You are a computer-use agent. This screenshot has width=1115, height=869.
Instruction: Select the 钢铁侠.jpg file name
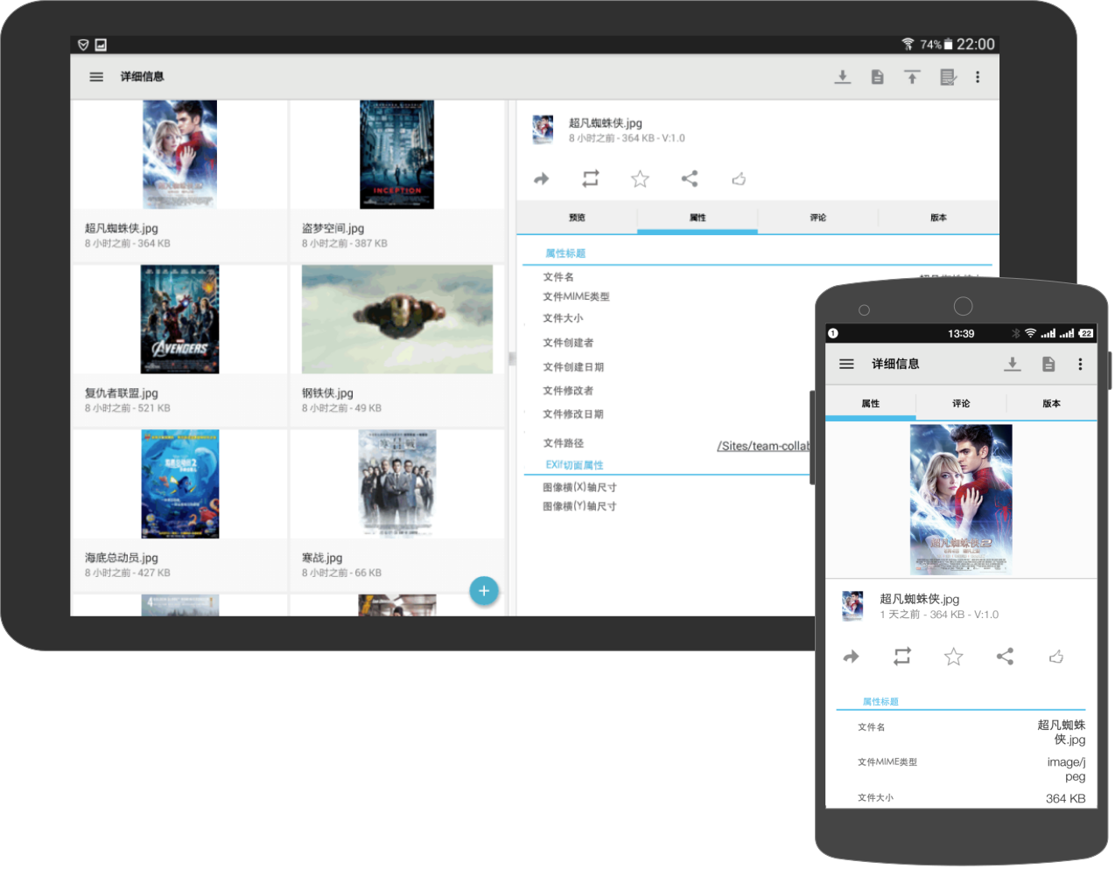[327, 393]
